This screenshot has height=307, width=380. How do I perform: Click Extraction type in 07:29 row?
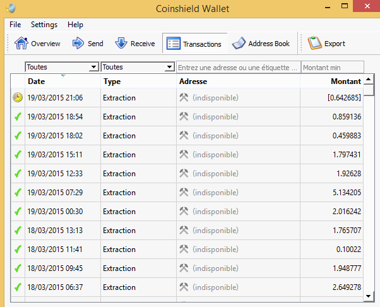(x=119, y=192)
